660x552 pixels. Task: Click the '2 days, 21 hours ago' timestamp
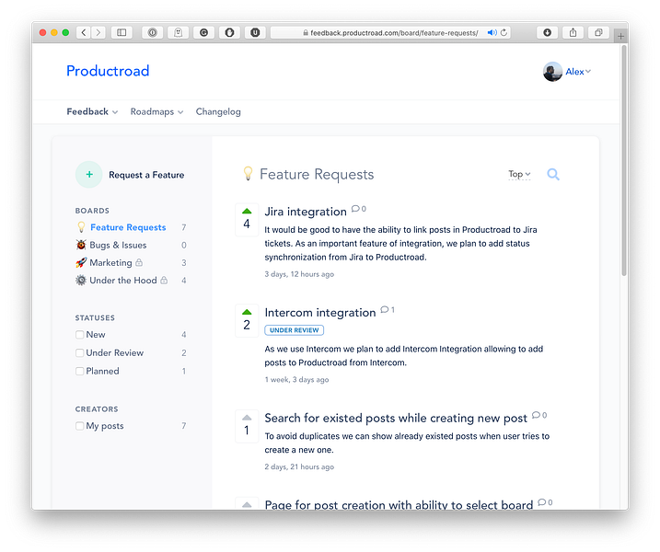299,466
